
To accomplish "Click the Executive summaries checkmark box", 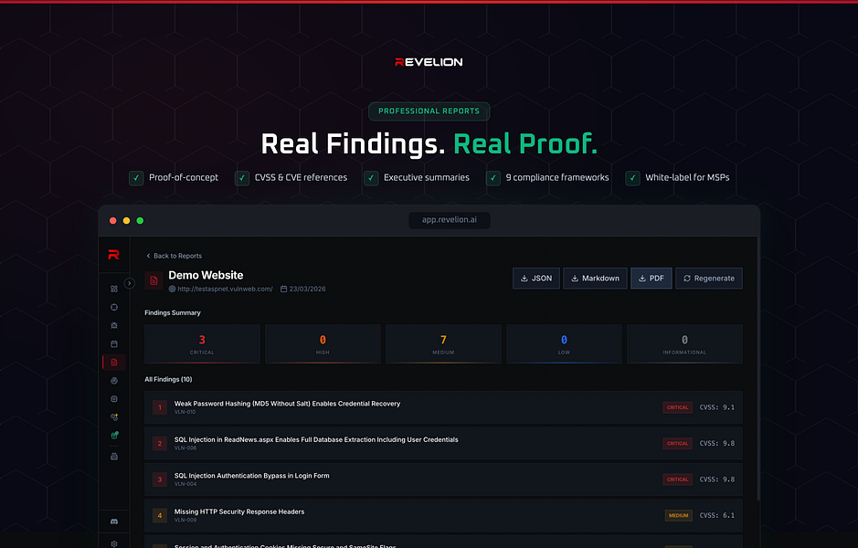I will pos(371,178).
